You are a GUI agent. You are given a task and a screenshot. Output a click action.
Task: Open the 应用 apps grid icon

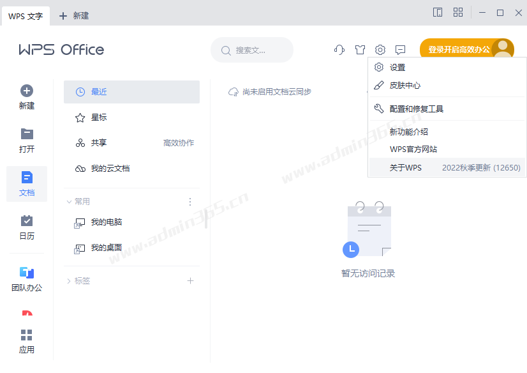(x=27, y=335)
